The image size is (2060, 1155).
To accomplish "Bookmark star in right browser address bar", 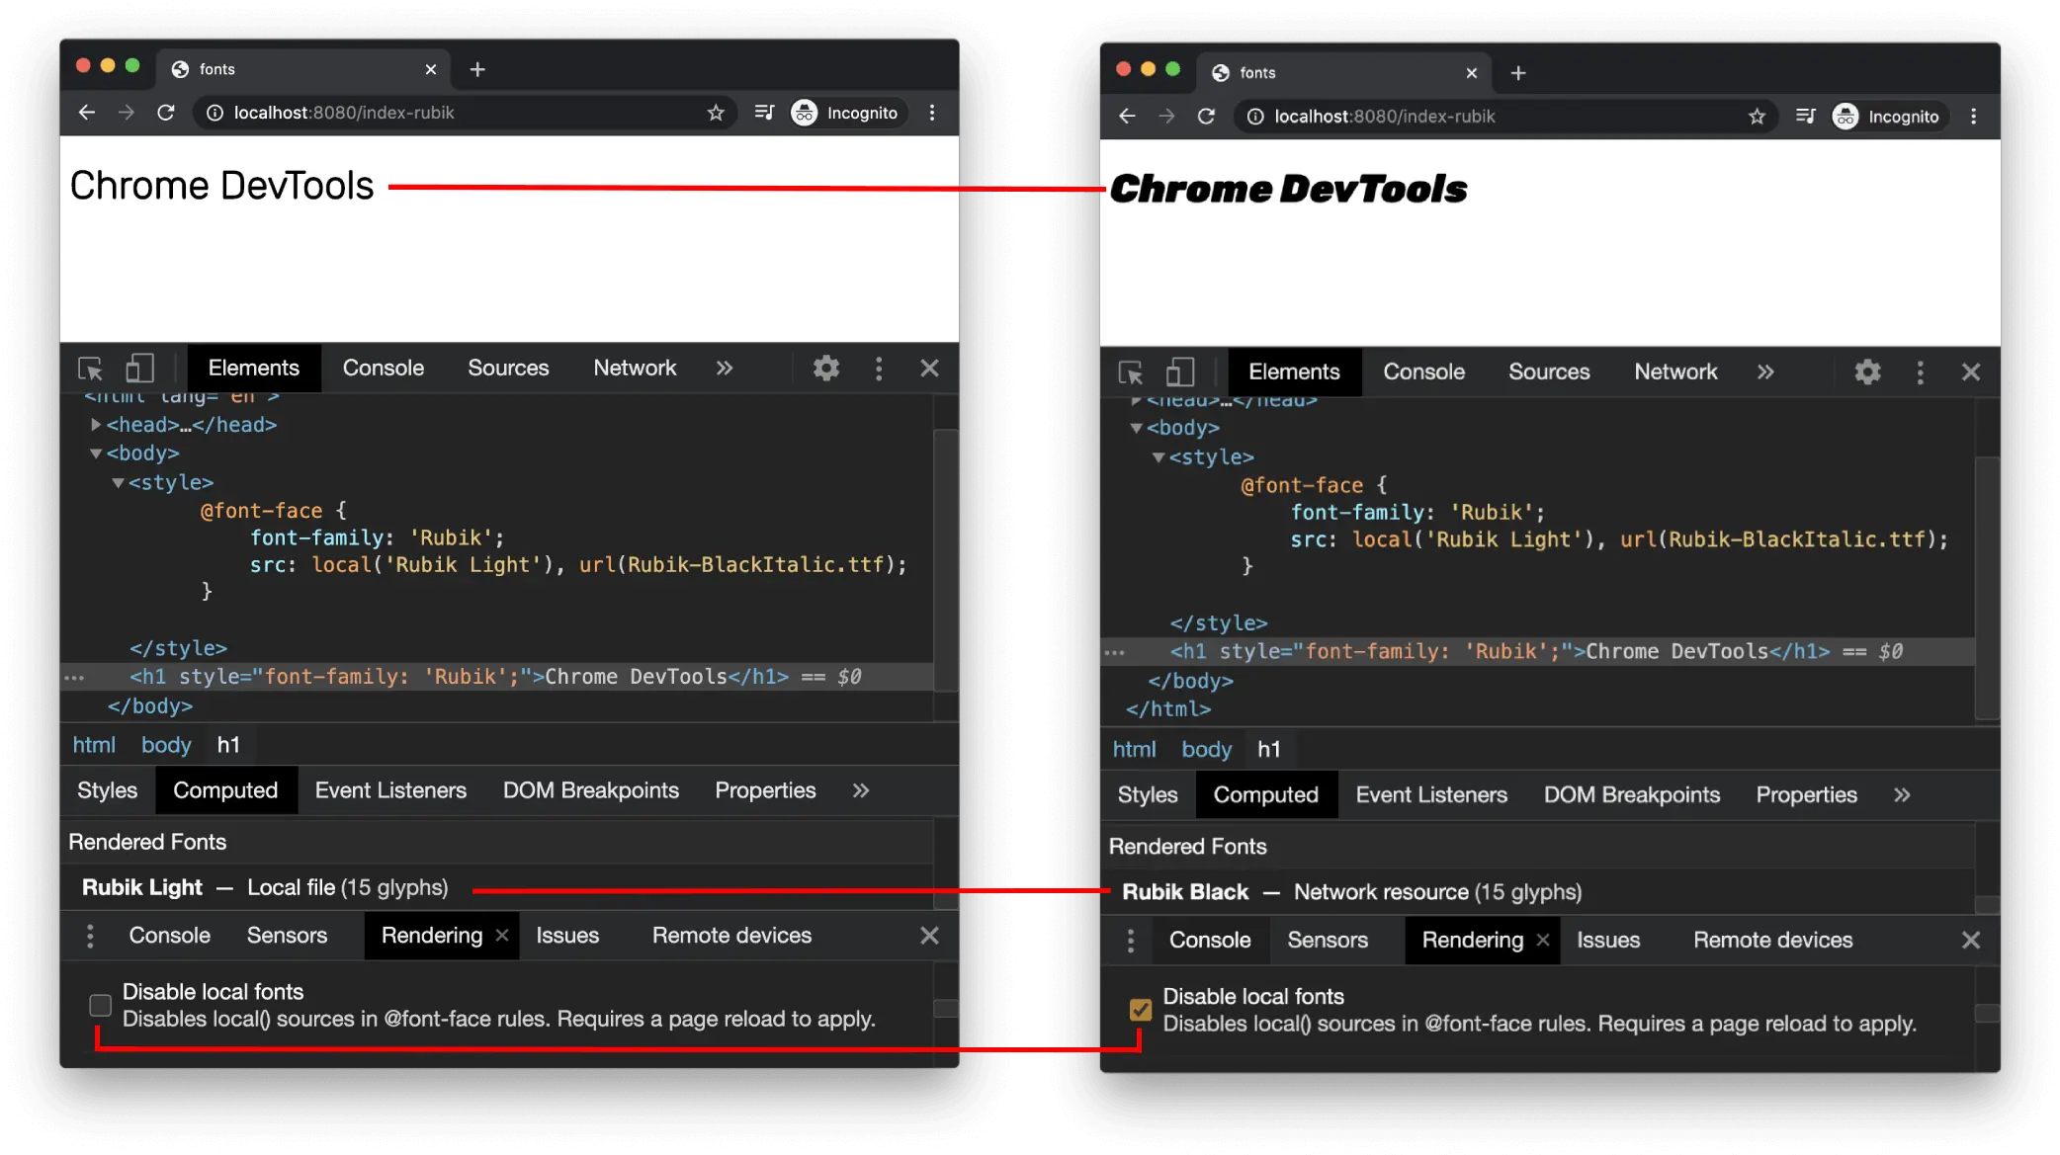I will (1757, 117).
